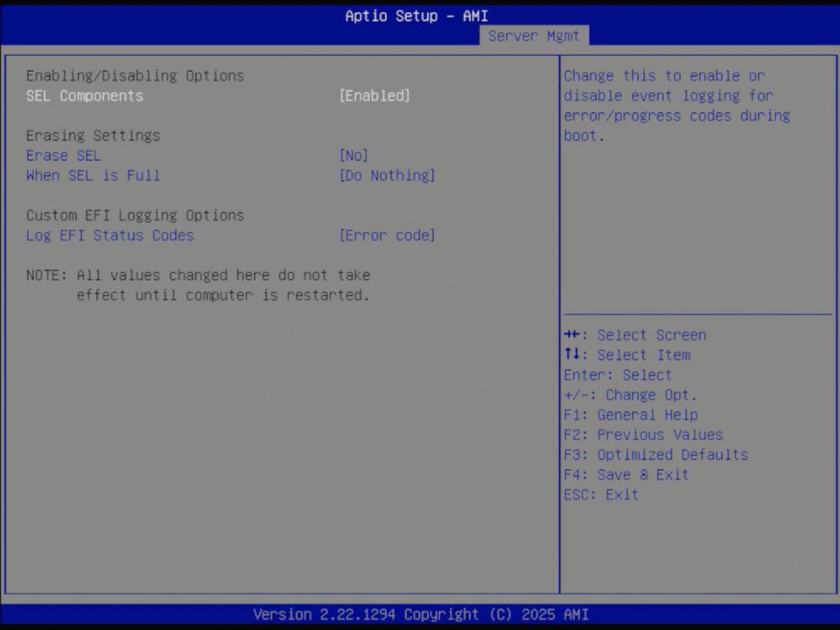Change the Do Nothing setting
The image size is (840, 630).
point(385,175)
